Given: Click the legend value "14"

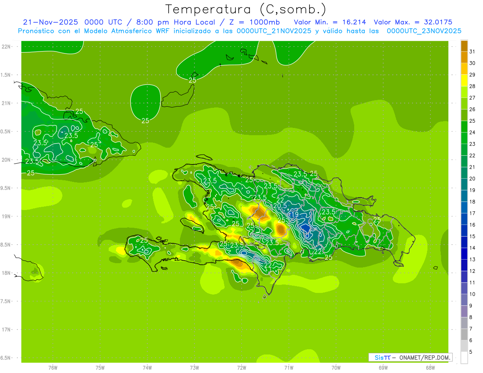Looking at the screenshot, I should tap(472, 248).
